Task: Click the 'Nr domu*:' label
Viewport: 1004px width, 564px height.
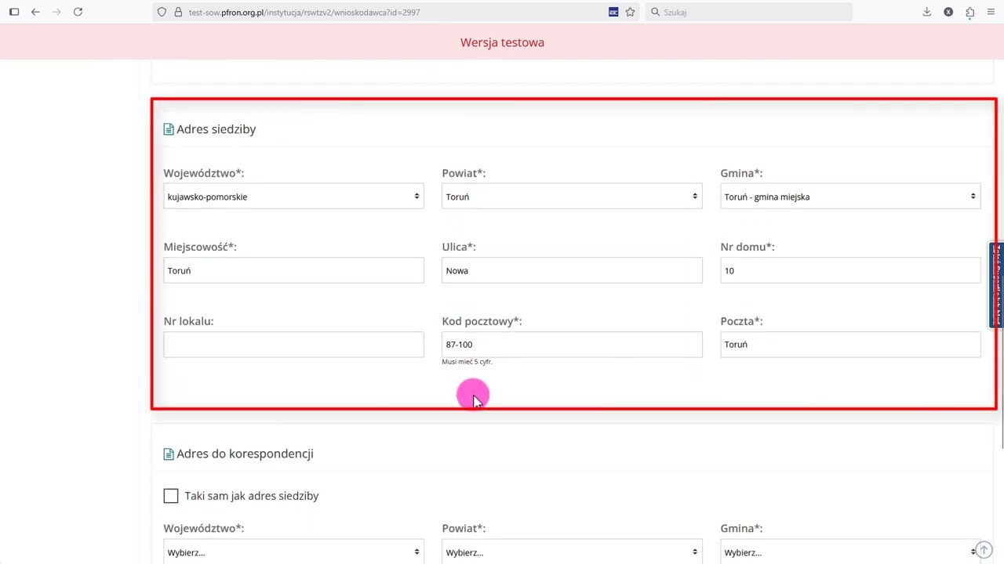Action: [x=748, y=247]
